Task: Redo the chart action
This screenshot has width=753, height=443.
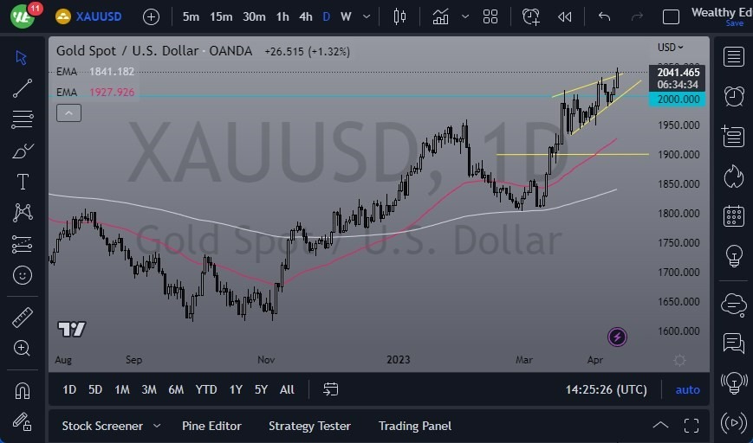Action: [637, 16]
